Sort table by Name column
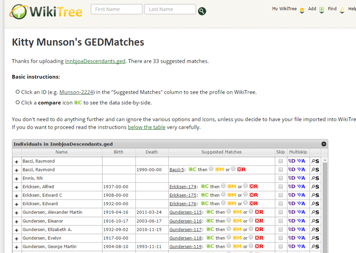 coord(62,152)
